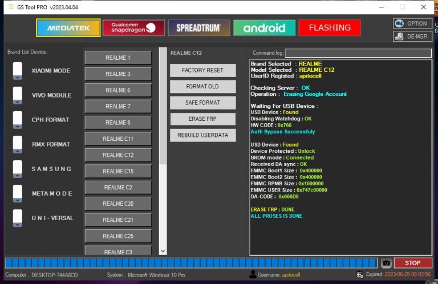Pick REALME C12 model
Viewport: 438px width, 284px height.
click(118, 155)
